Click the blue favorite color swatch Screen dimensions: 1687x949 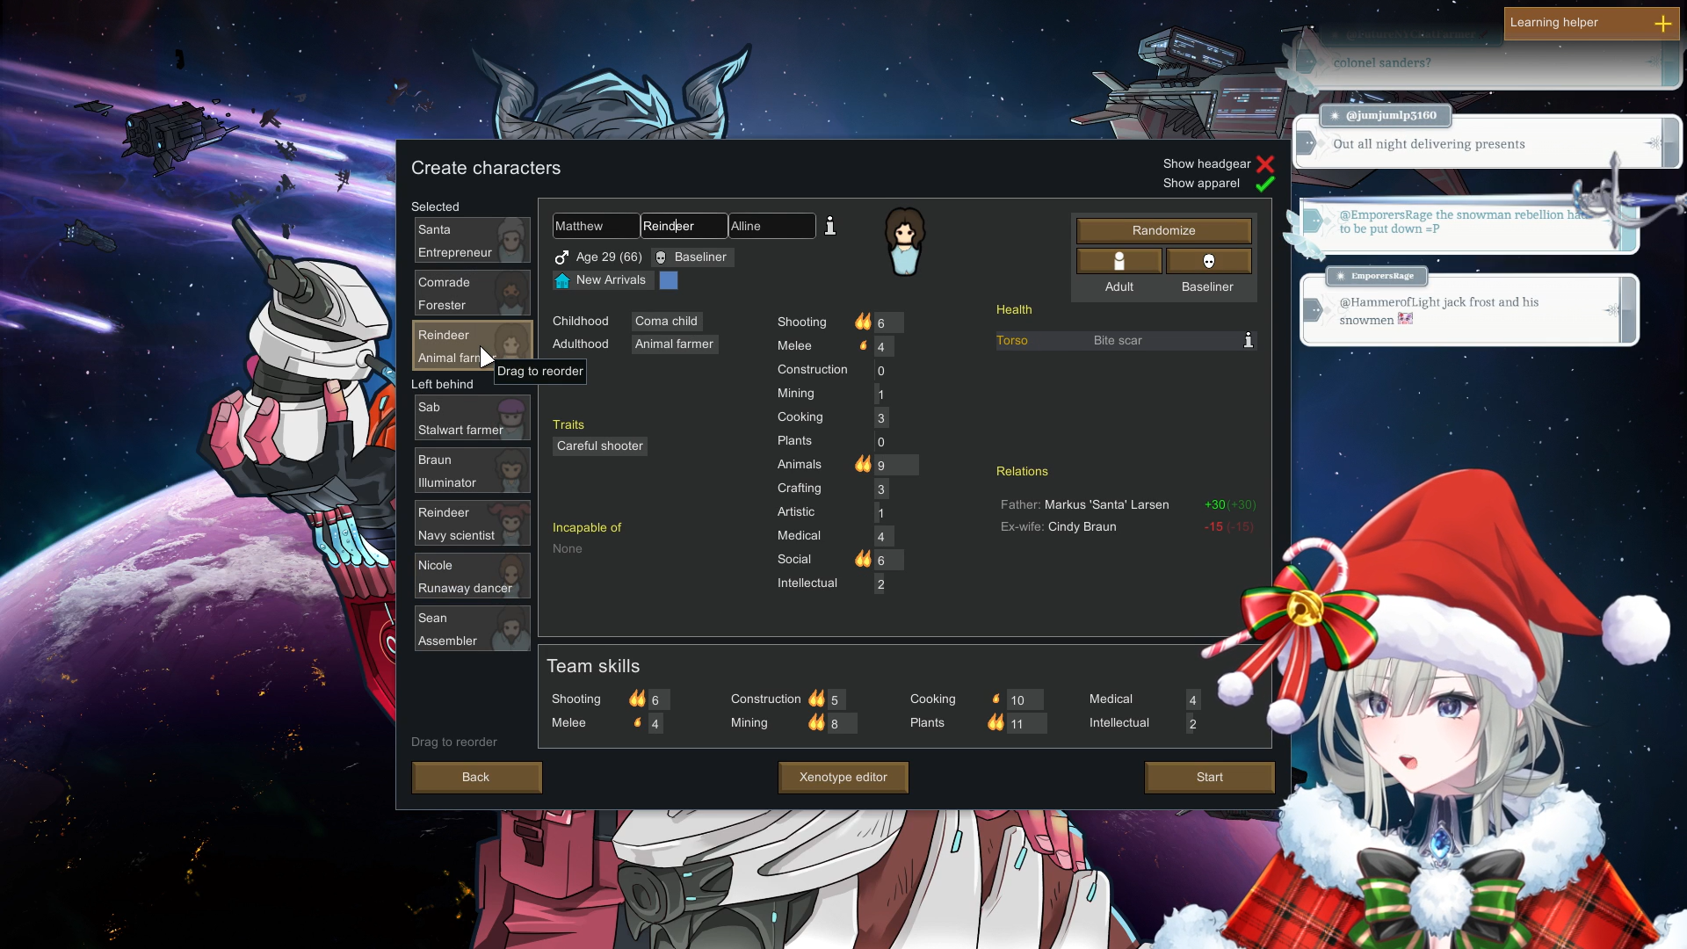pyautogui.click(x=669, y=280)
